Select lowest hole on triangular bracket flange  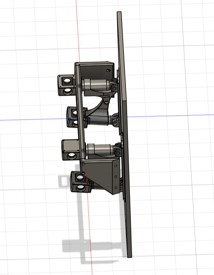click(x=116, y=188)
